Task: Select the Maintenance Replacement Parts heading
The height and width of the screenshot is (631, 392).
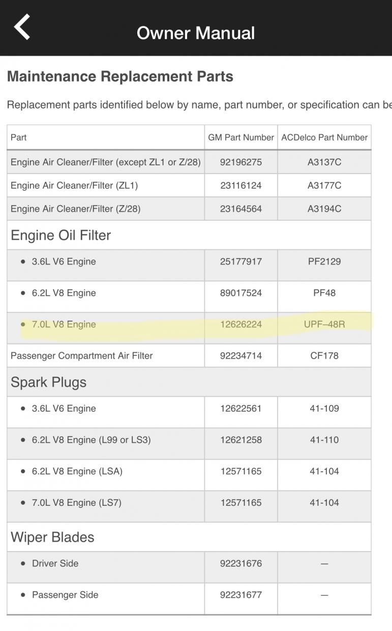Action: [x=120, y=77]
